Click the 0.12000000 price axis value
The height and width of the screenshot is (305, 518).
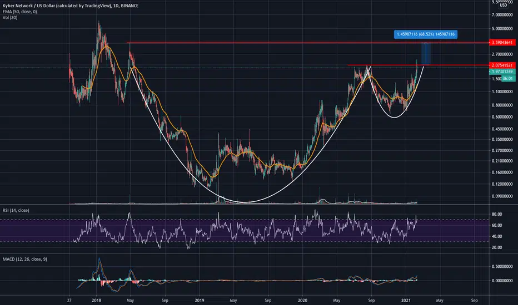click(x=502, y=184)
